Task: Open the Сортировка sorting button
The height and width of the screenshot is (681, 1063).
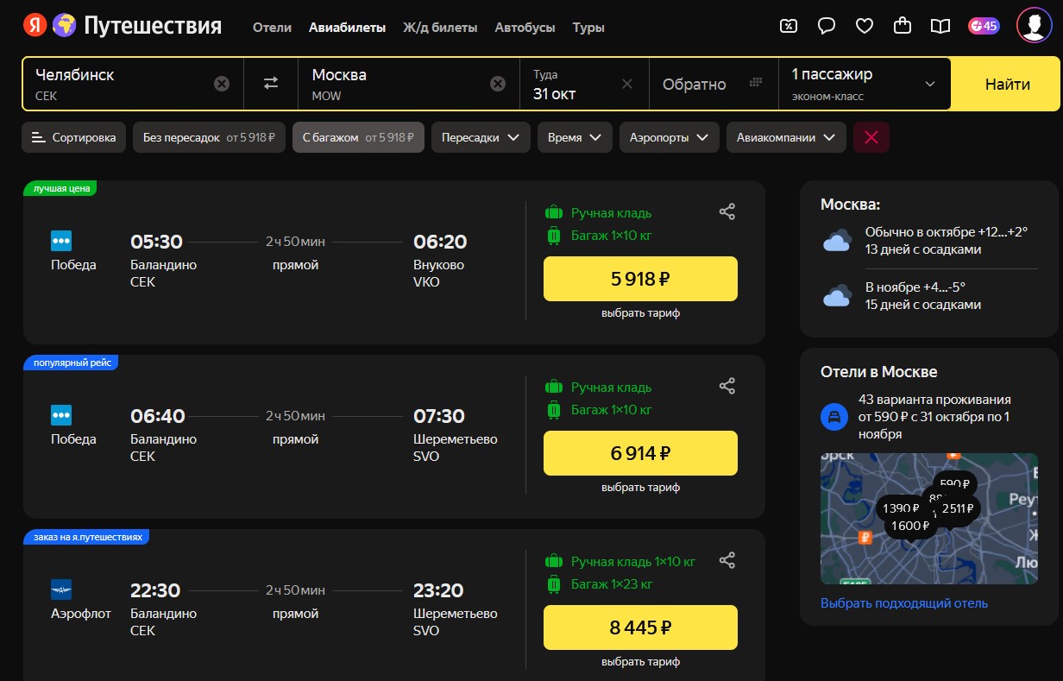Action: point(74,137)
